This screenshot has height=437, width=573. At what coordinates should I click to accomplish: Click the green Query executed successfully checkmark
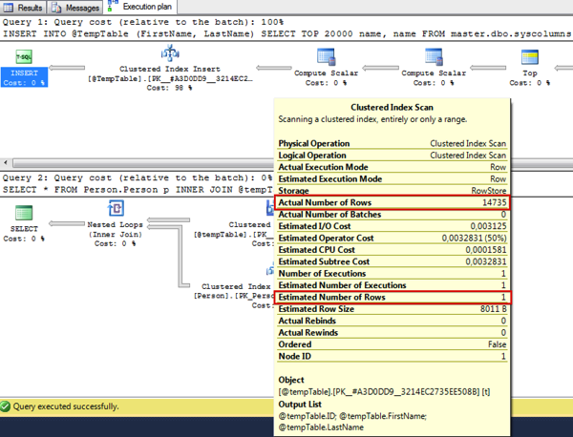pyautogui.click(x=5, y=406)
